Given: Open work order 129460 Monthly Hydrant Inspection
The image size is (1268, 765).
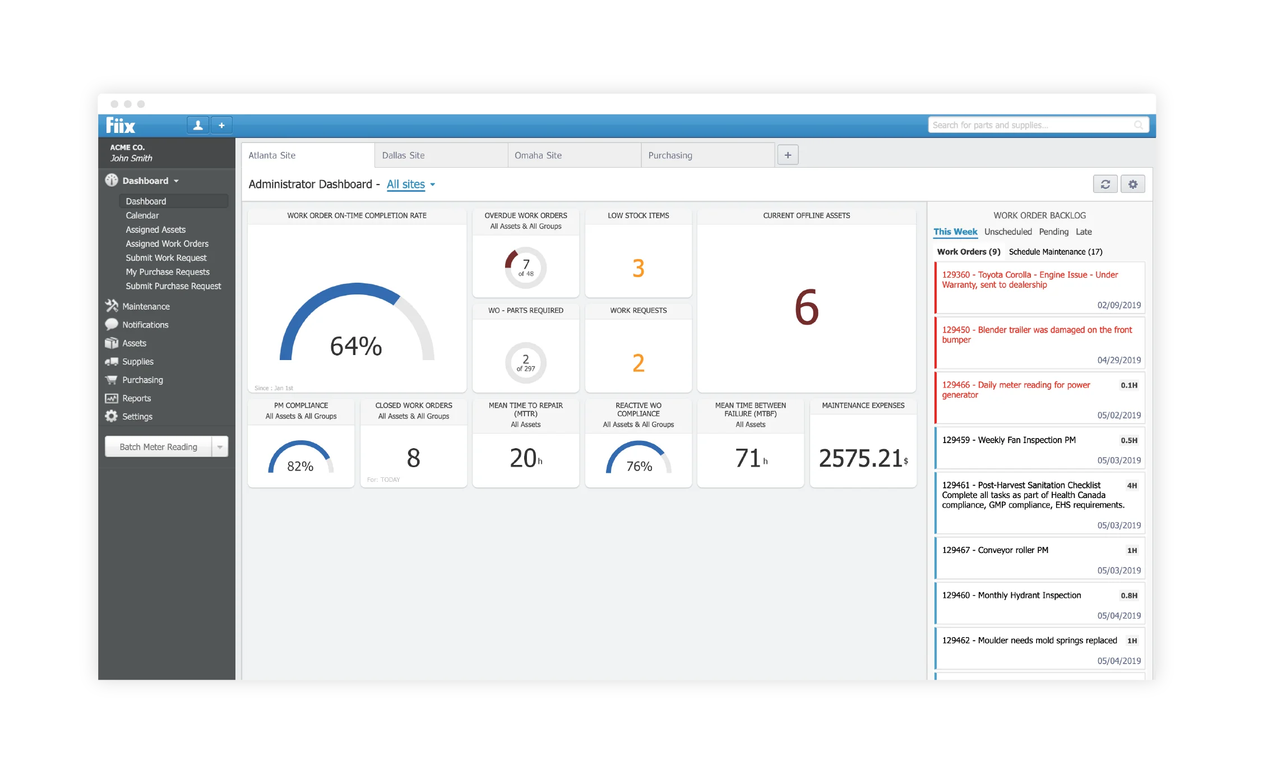Looking at the screenshot, I should [1040, 603].
